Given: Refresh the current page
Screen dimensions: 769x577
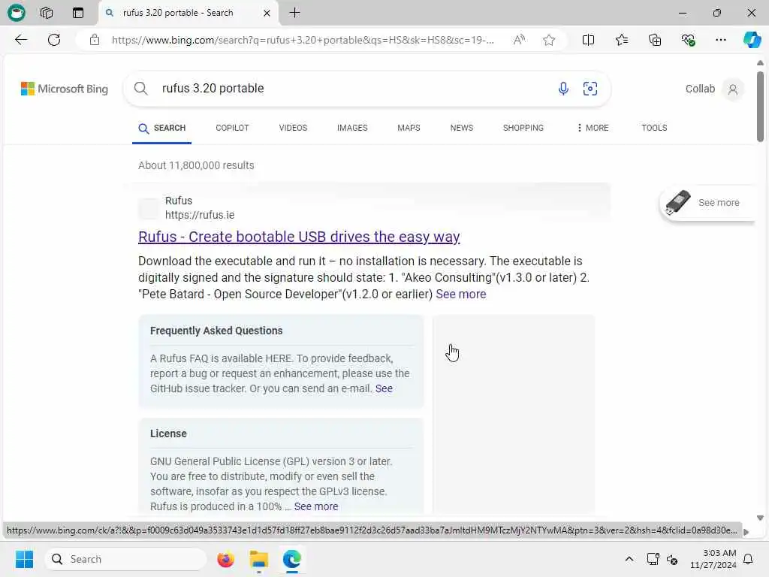Looking at the screenshot, I should tap(54, 40).
